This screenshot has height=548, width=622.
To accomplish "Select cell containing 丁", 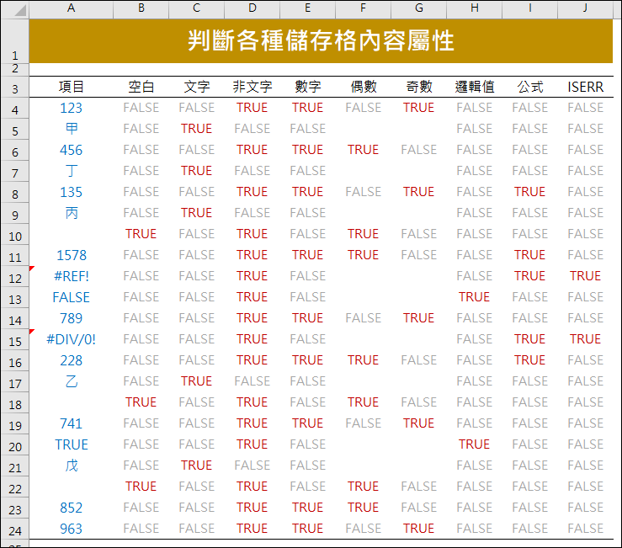I will (x=71, y=171).
